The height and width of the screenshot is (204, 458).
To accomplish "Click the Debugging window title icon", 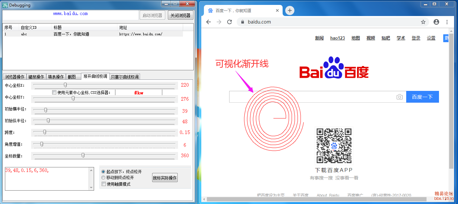I will point(5,5).
